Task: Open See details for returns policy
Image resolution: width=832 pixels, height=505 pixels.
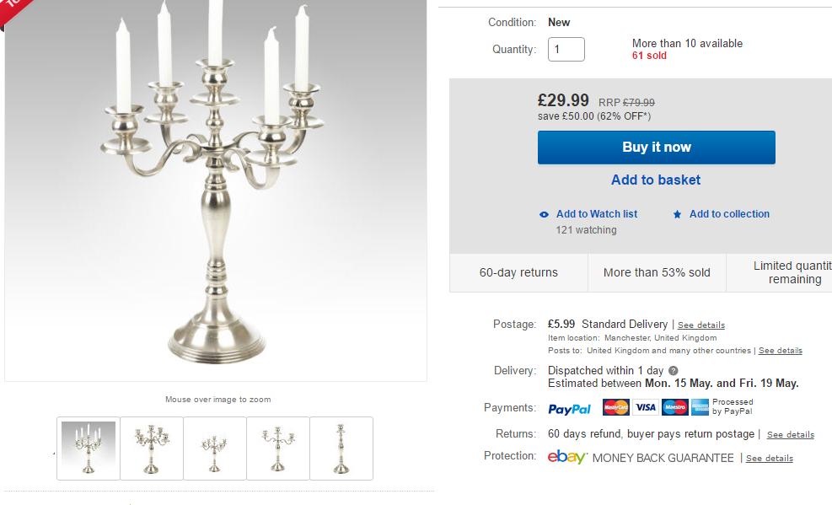Action: pyautogui.click(x=791, y=435)
